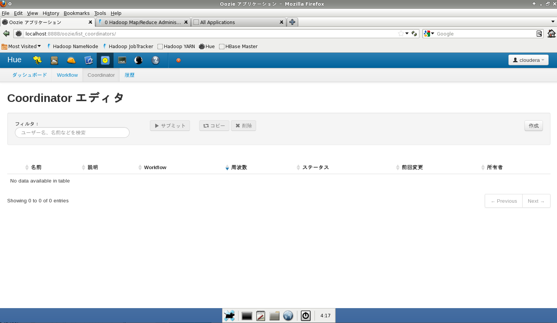Expand the Most Visited bookmarks dropdown
Viewport: 557px width, 323px height.
pyautogui.click(x=21, y=46)
